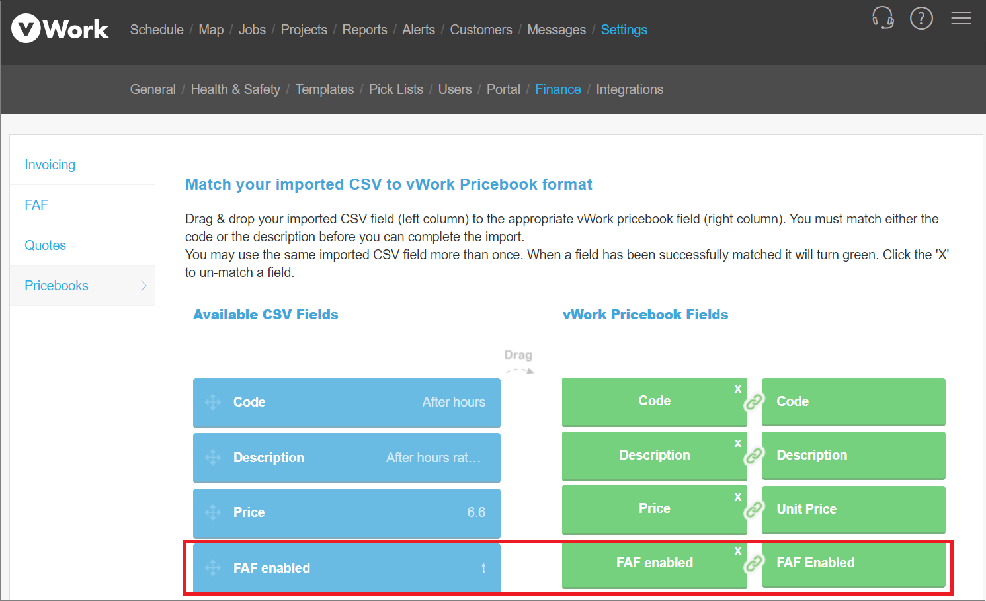Click the drag handle on FAF enabled CSV field
Screen dimensions: 986x601
pos(212,568)
